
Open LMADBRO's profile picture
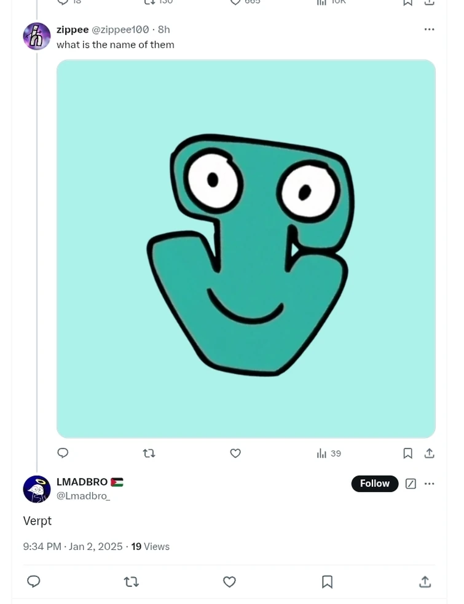pyautogui.click(x=37, y=489)
